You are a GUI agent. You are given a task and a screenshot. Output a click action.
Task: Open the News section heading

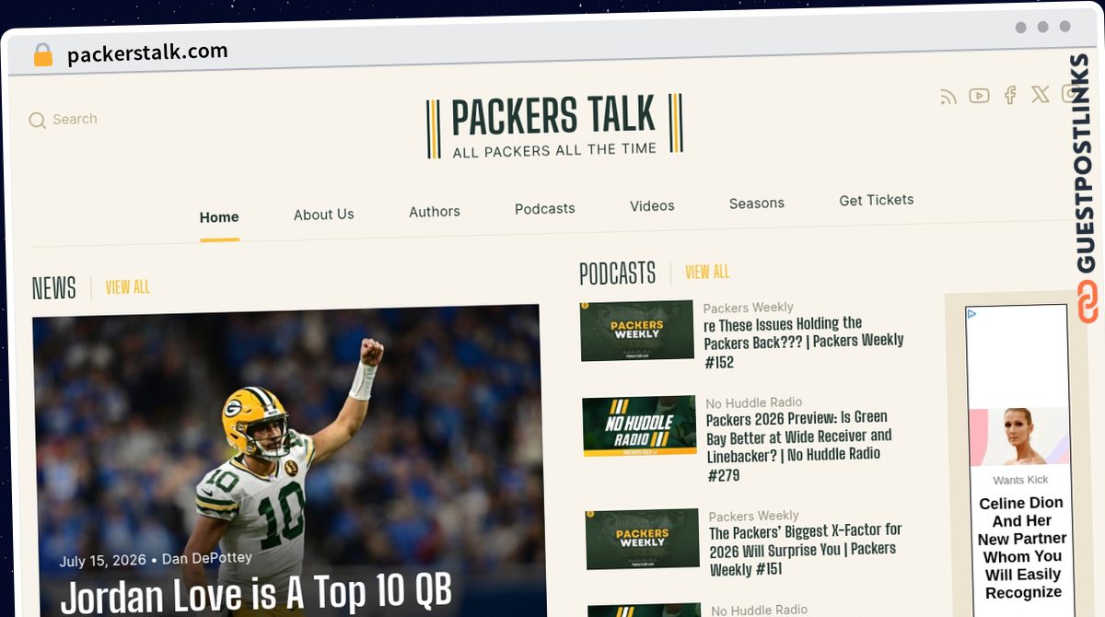54,288
